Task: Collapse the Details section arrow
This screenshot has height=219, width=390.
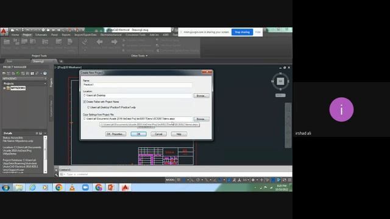Action: pyautogui.click(x=45, y=133)
